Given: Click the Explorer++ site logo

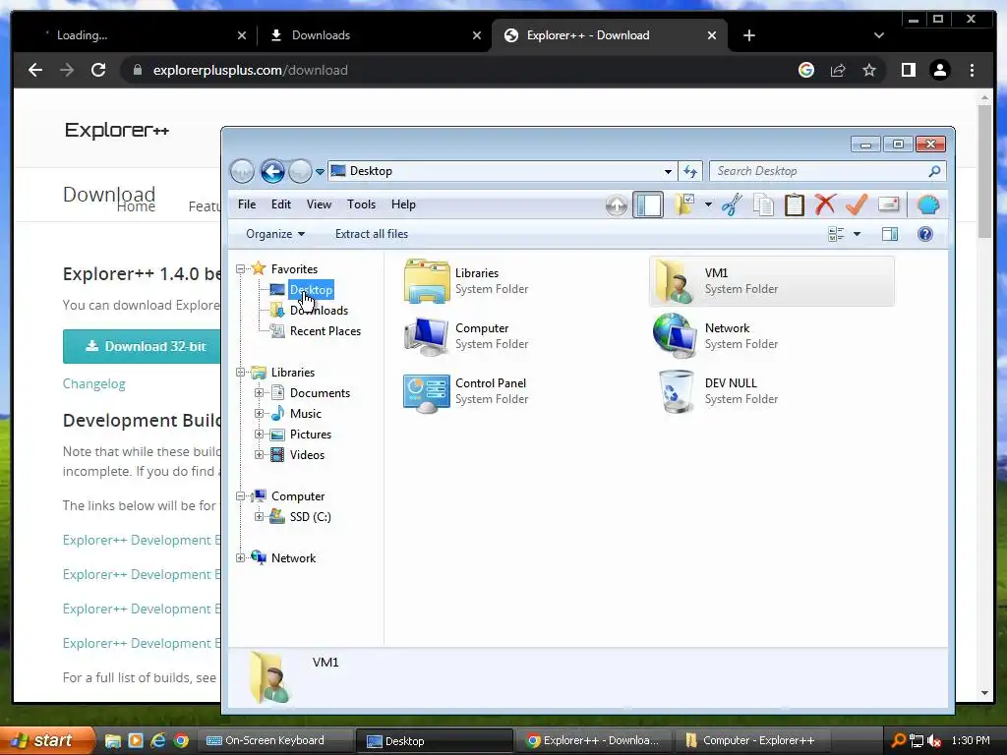Looking at the screenshot, I should tap(116, 131).
